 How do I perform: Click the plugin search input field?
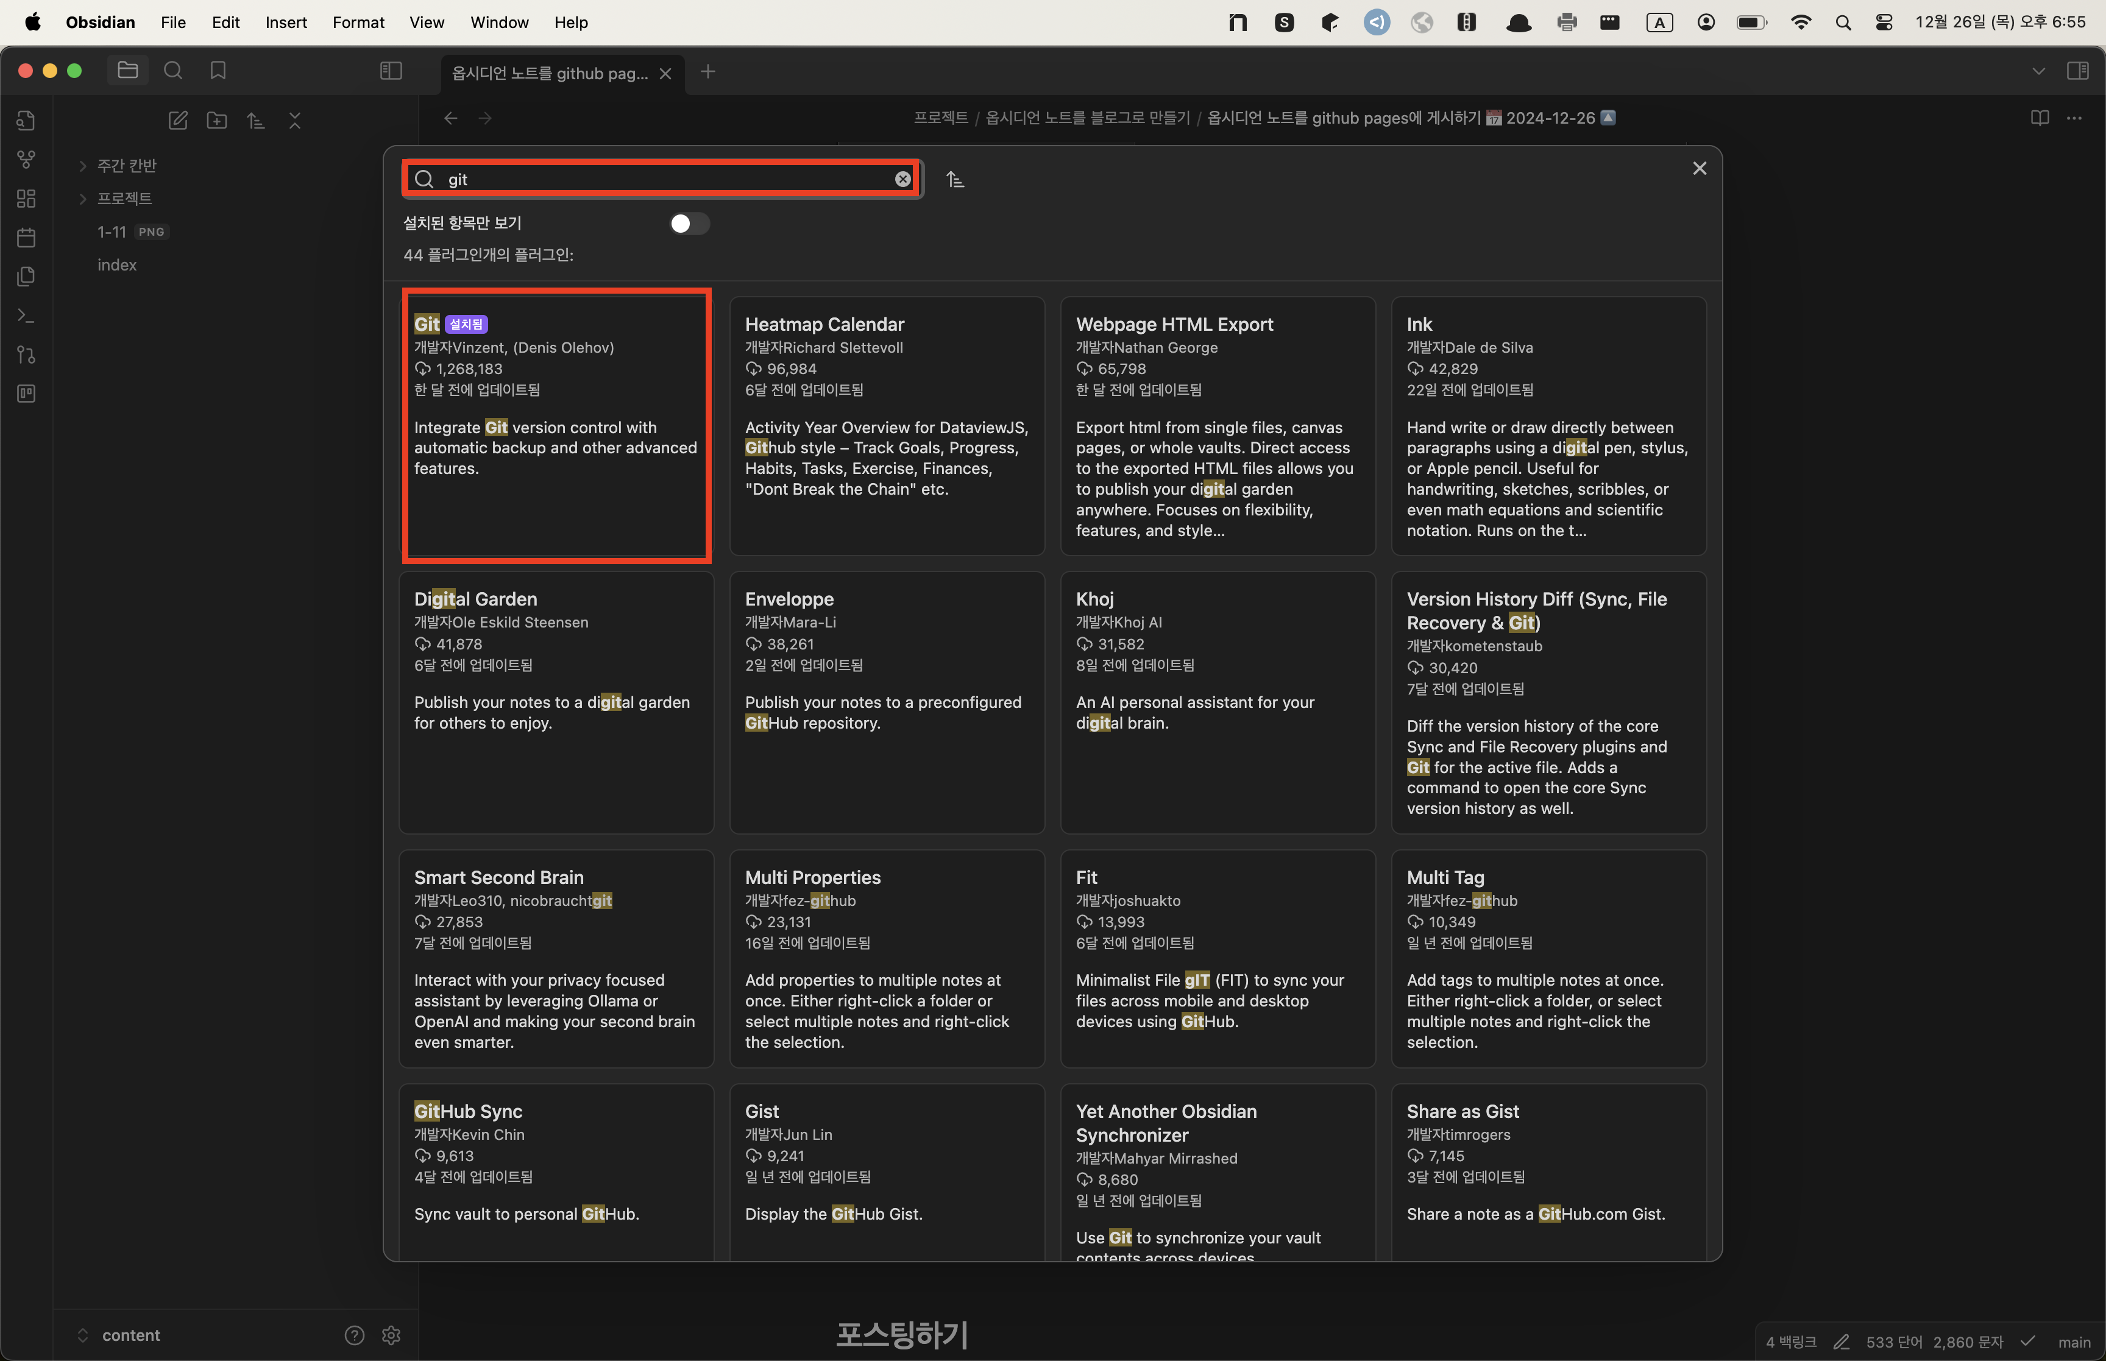pos(663,179)
